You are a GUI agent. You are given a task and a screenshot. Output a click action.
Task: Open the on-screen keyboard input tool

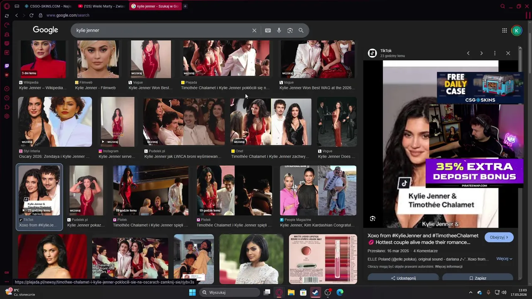click(x=268, y=30)
